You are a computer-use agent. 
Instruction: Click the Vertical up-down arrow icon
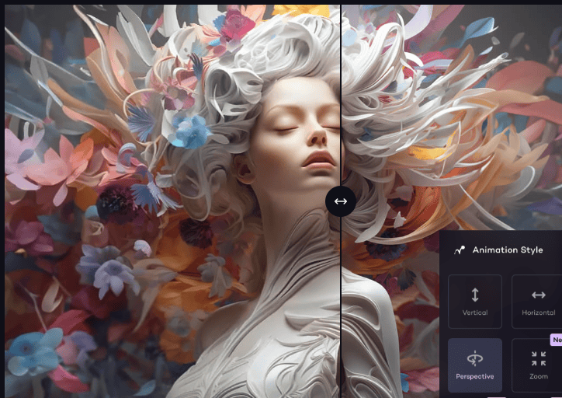click(x=475, y=295)
